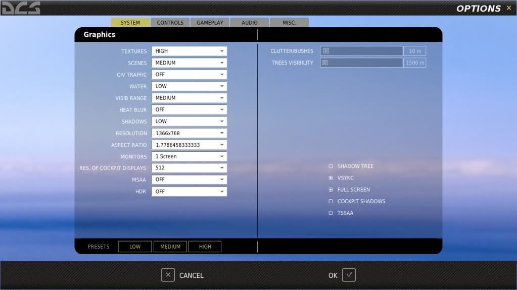
Task: Click the Clutter/Bushes slider track
Action: [361, 51]
